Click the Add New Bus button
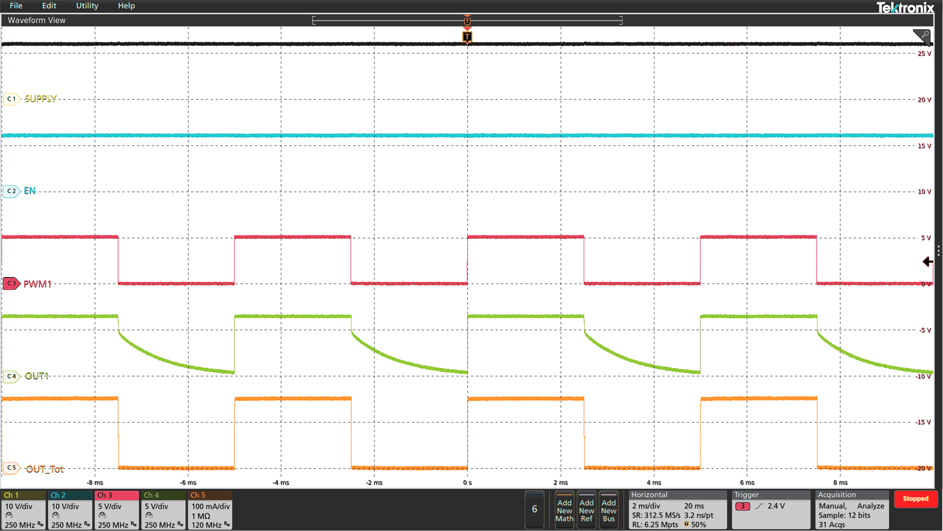Image resolution: width=943 pixels, height=531 pixels. click(609, 510)
